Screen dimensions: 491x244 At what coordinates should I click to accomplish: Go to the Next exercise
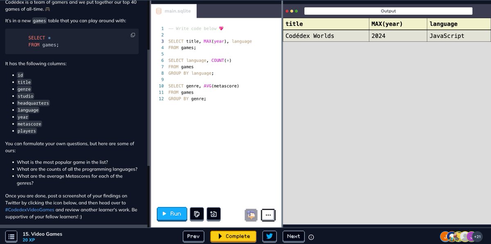pyautogui.click(x=293, y=236)
